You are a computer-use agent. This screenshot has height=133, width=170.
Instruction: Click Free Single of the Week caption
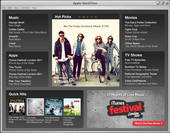[17, 119]
